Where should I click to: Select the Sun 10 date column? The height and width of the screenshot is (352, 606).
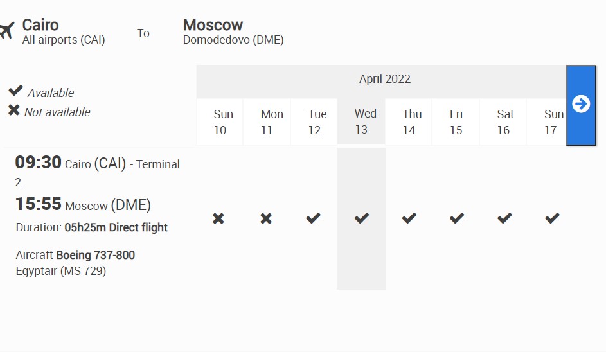coord(220,122)
